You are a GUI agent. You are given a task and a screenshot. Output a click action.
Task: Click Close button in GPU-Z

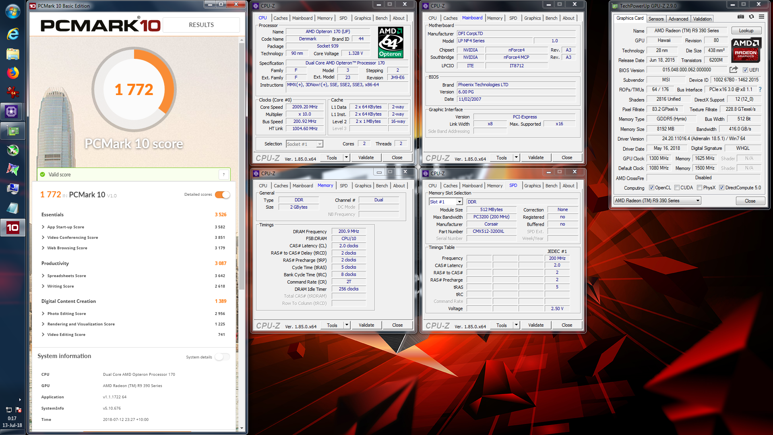tap(750, 201)
